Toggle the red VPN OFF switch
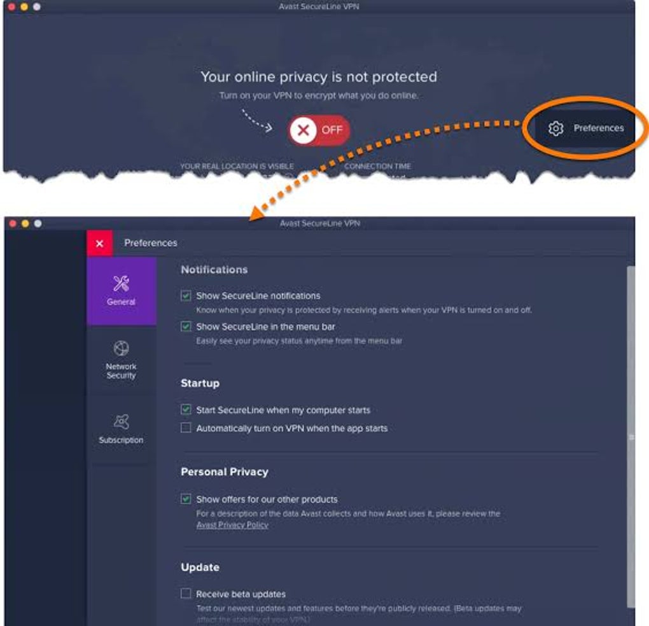Viewport: 649px width, 626px height. (x=319, y=130)
